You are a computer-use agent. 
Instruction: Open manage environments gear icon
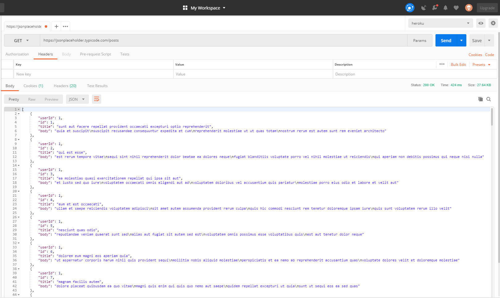click(493, 23)
